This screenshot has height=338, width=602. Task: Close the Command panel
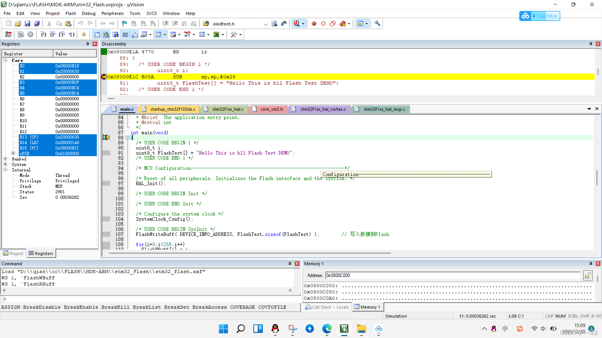(297, 264)
